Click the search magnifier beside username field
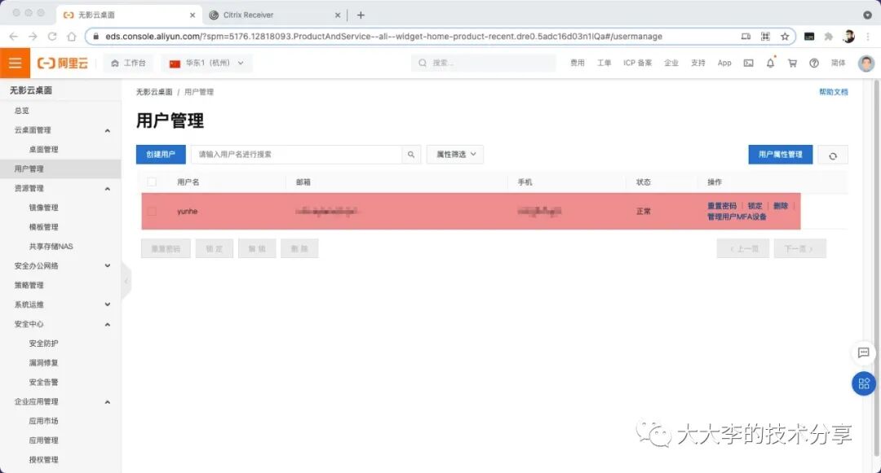The height and width of the screenshot is (473, 881). point(410,154)
